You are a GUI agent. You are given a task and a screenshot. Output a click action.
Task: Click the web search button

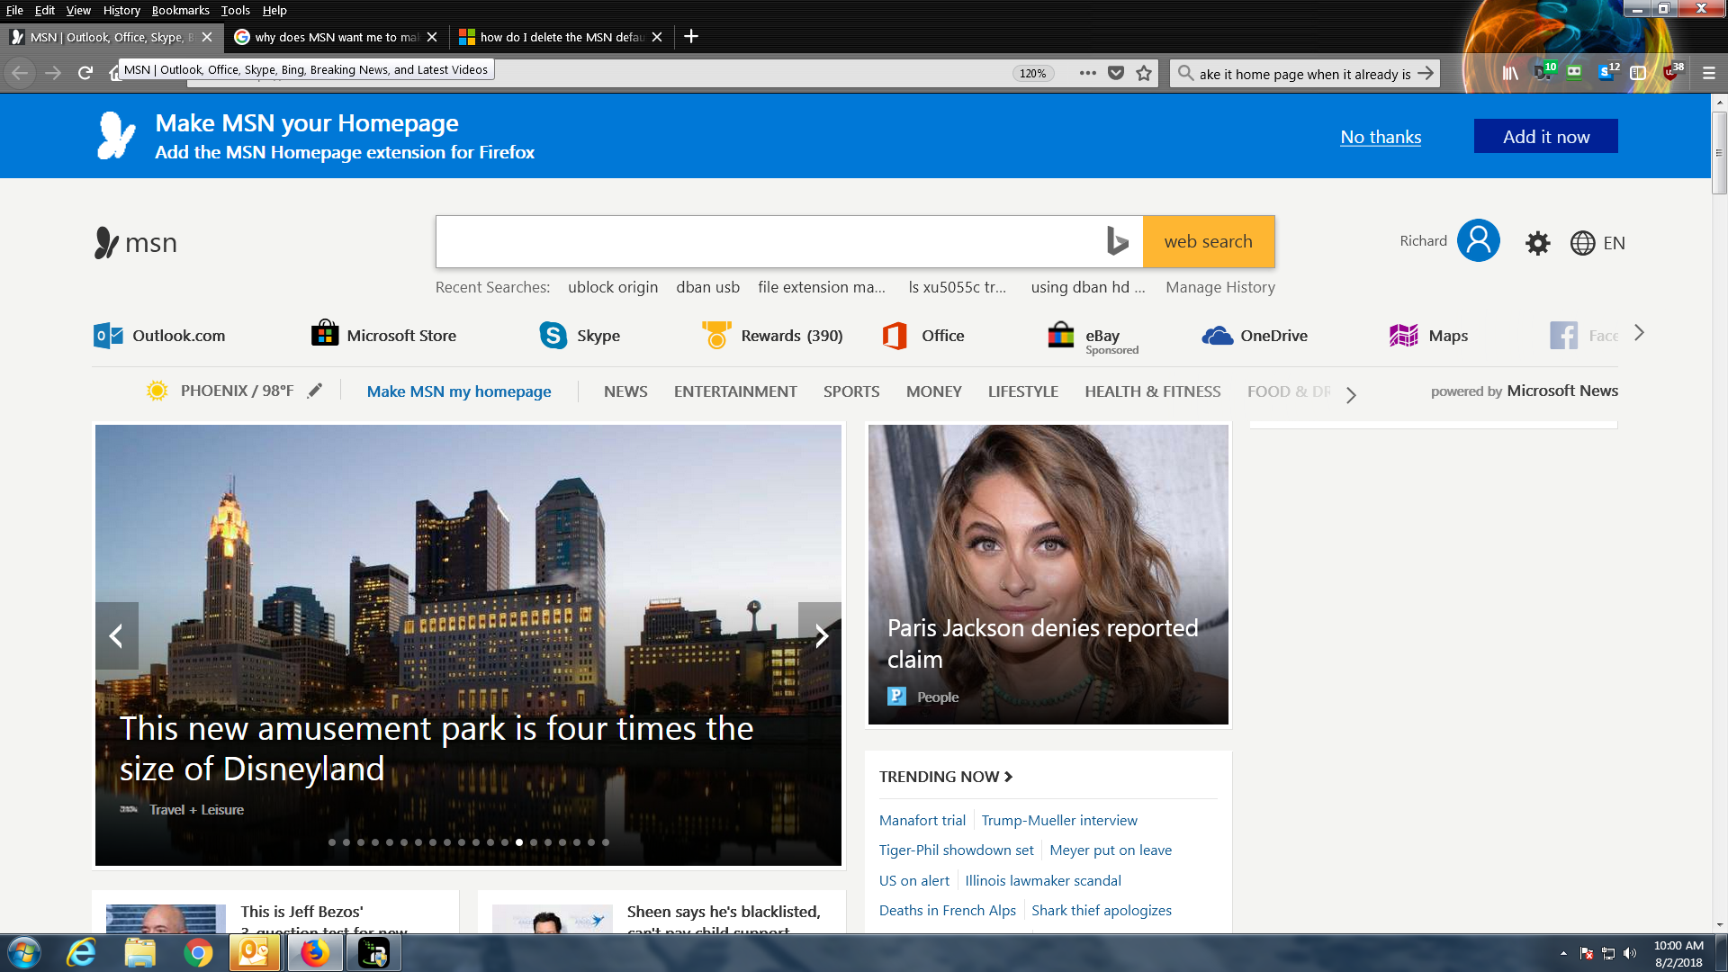coord(1208,241)
